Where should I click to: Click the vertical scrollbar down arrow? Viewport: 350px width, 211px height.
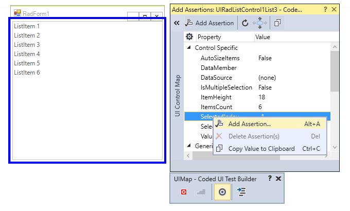[x=335, y=147]
